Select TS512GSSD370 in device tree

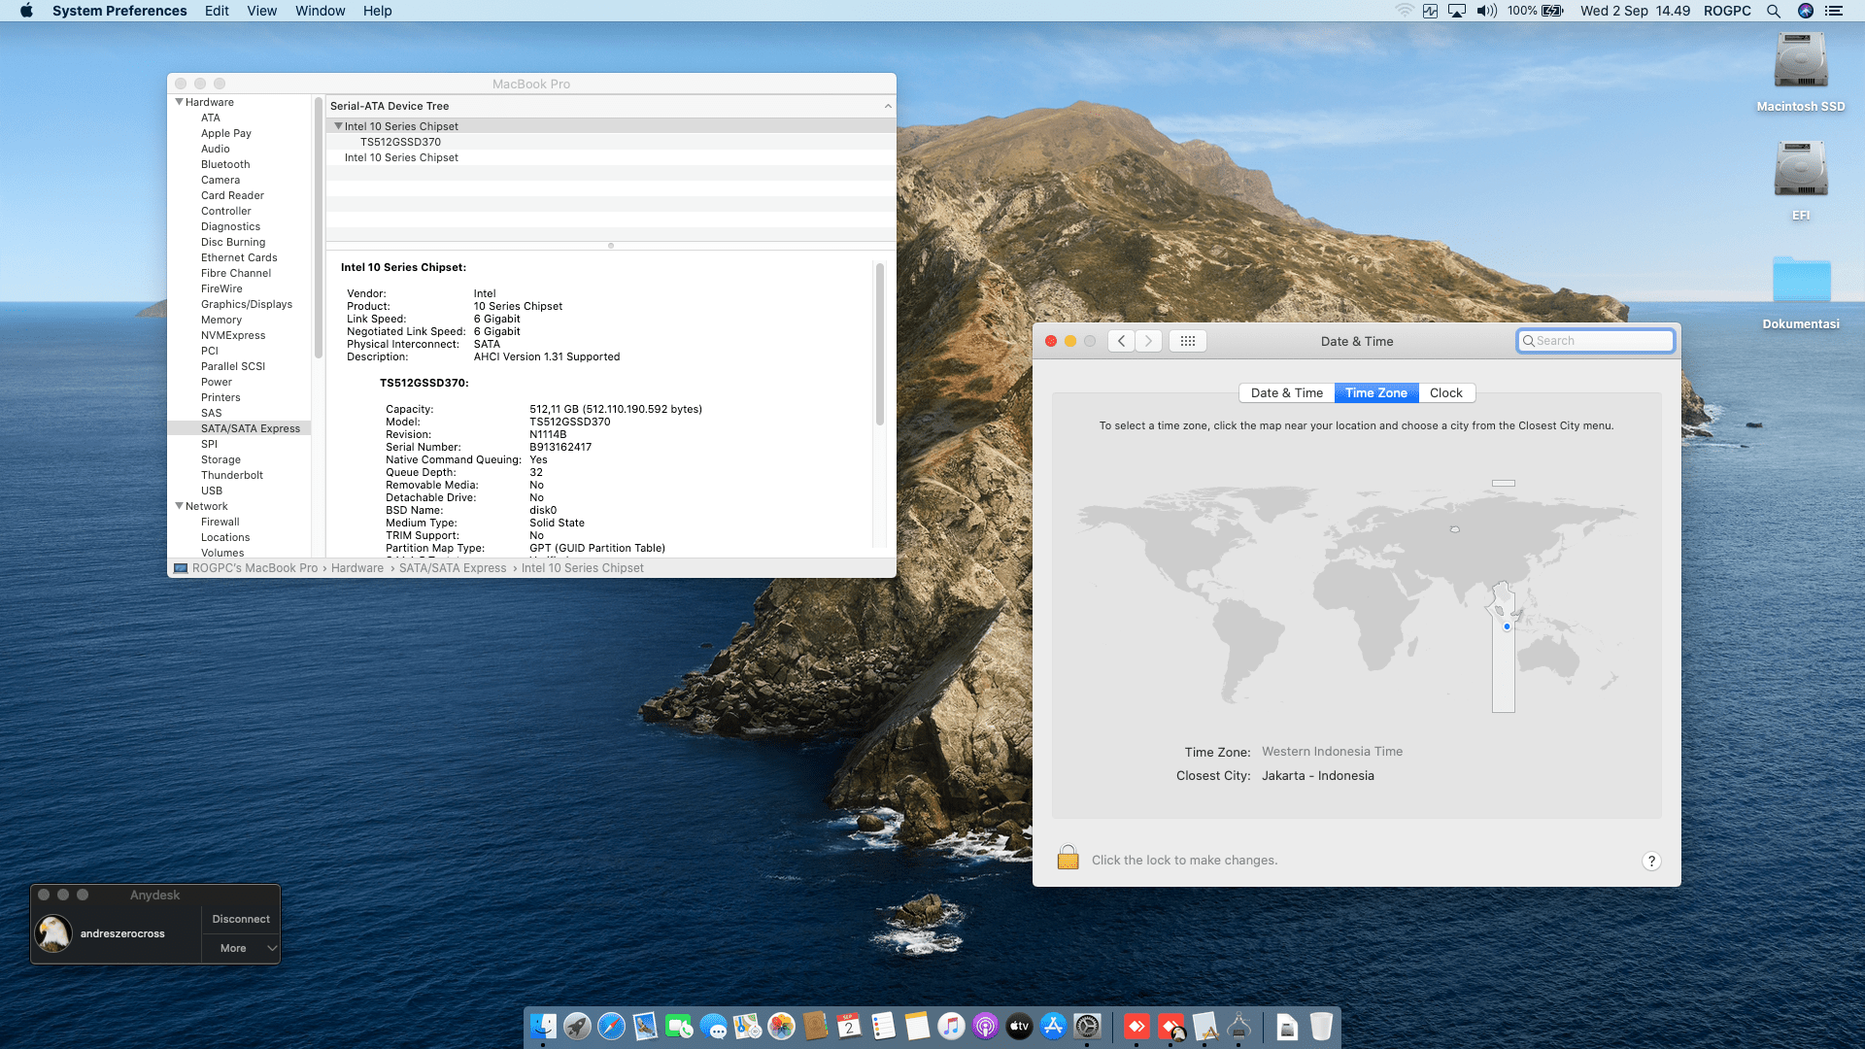(400, 142)
